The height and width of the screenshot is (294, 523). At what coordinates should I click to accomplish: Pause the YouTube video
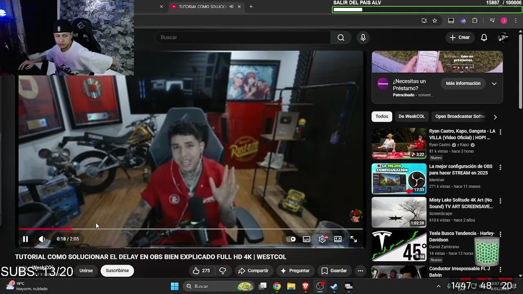[25, 239]
